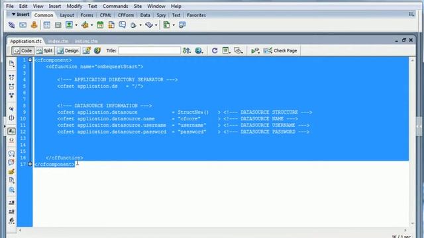Click the Script insert icon
424x238 pixels.
click(149, 25)
